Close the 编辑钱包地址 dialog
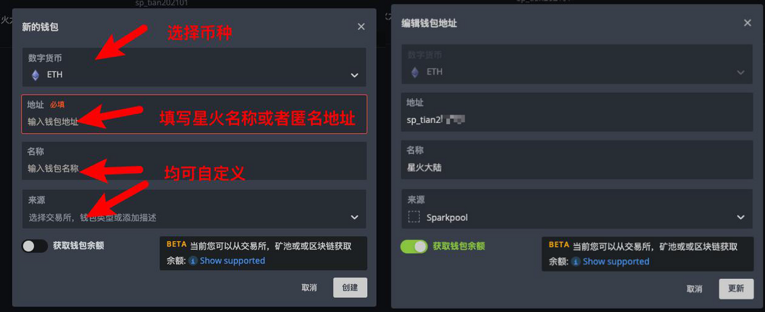The width and height of the screenshot is (765, 312). 748,23
